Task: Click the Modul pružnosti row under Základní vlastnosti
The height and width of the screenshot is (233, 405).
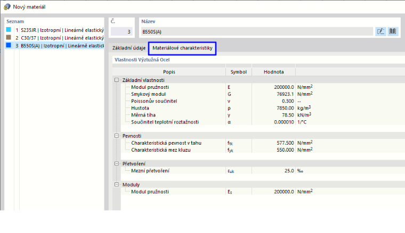Action: click(x=150, y=87)
